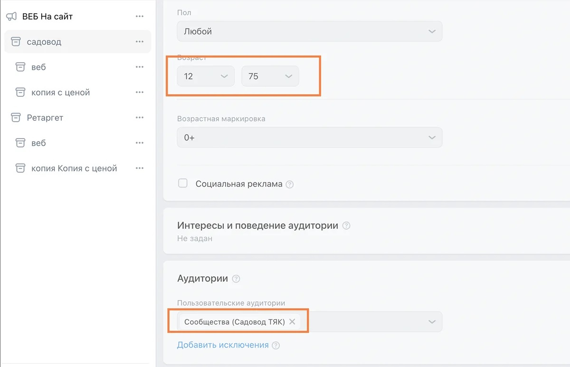
Task: Open maximum age dropdown set to 75
Action: pyautogui.click(x=270, y=76)
